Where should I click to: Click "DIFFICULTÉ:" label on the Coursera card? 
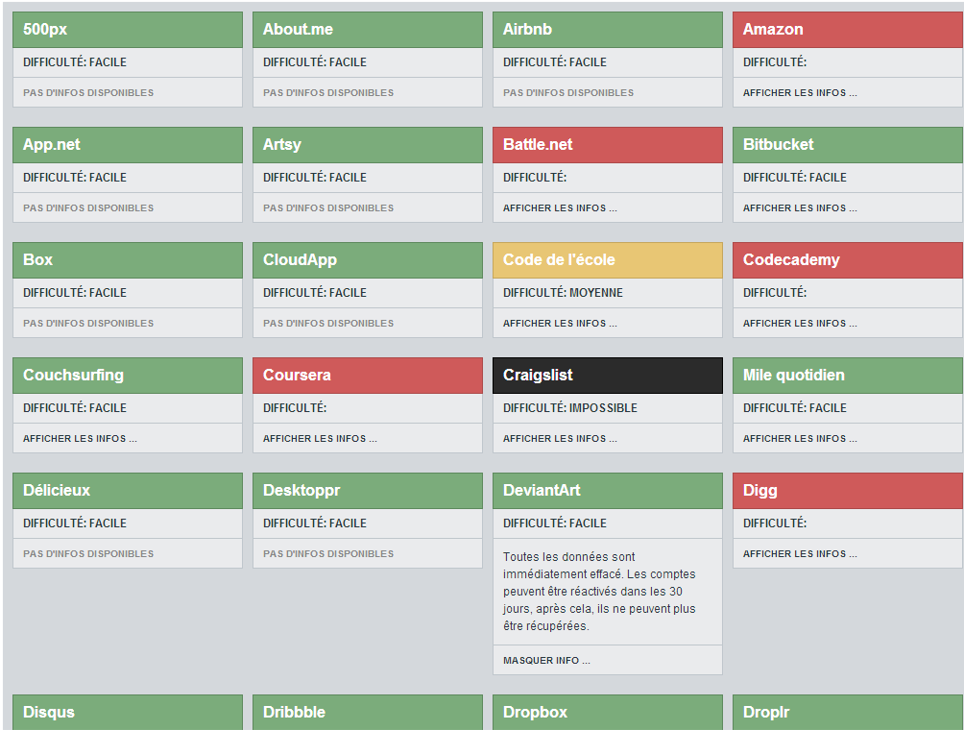[x=295, y=407]
